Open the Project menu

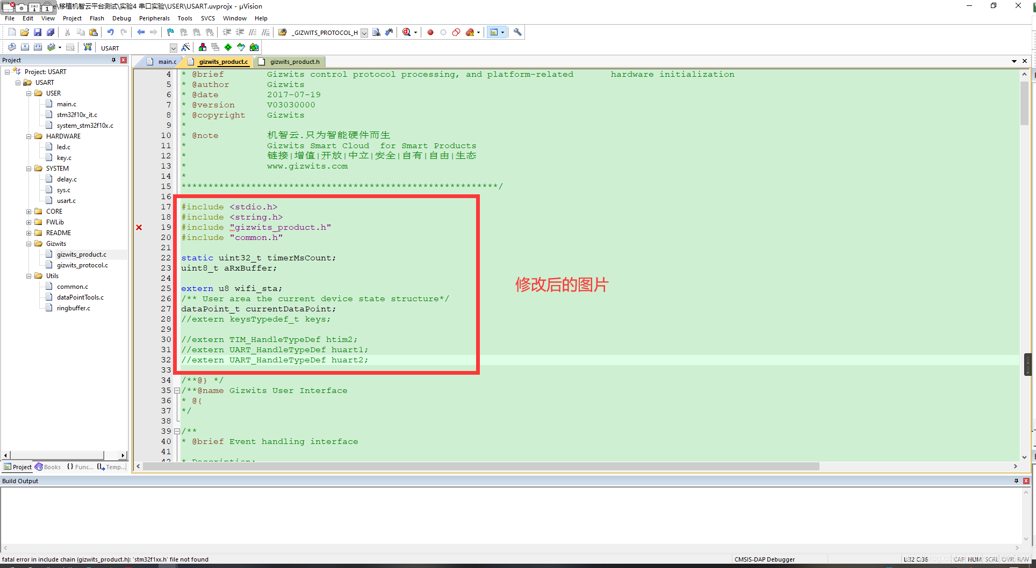72,18
